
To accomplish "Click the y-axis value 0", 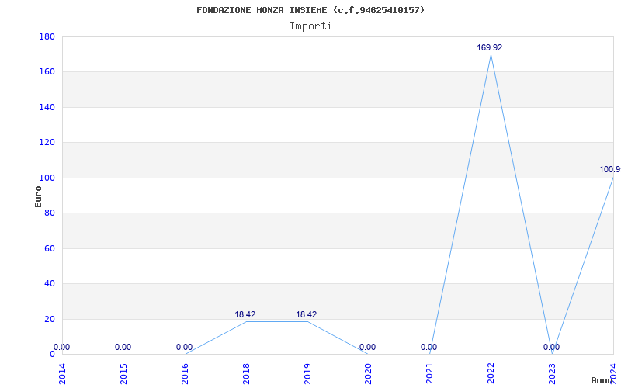I will [52, 355].
